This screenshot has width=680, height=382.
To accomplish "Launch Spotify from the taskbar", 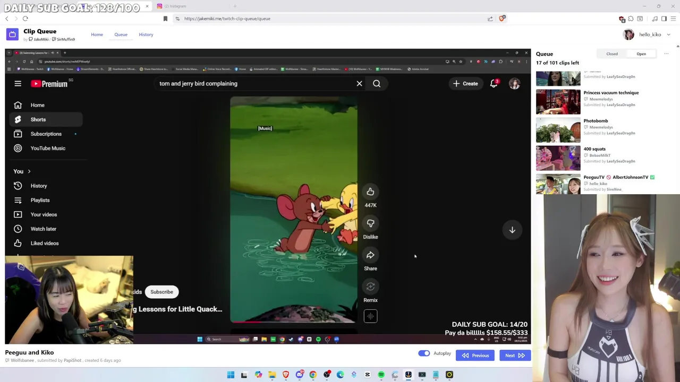I will [x=381, y=375].
